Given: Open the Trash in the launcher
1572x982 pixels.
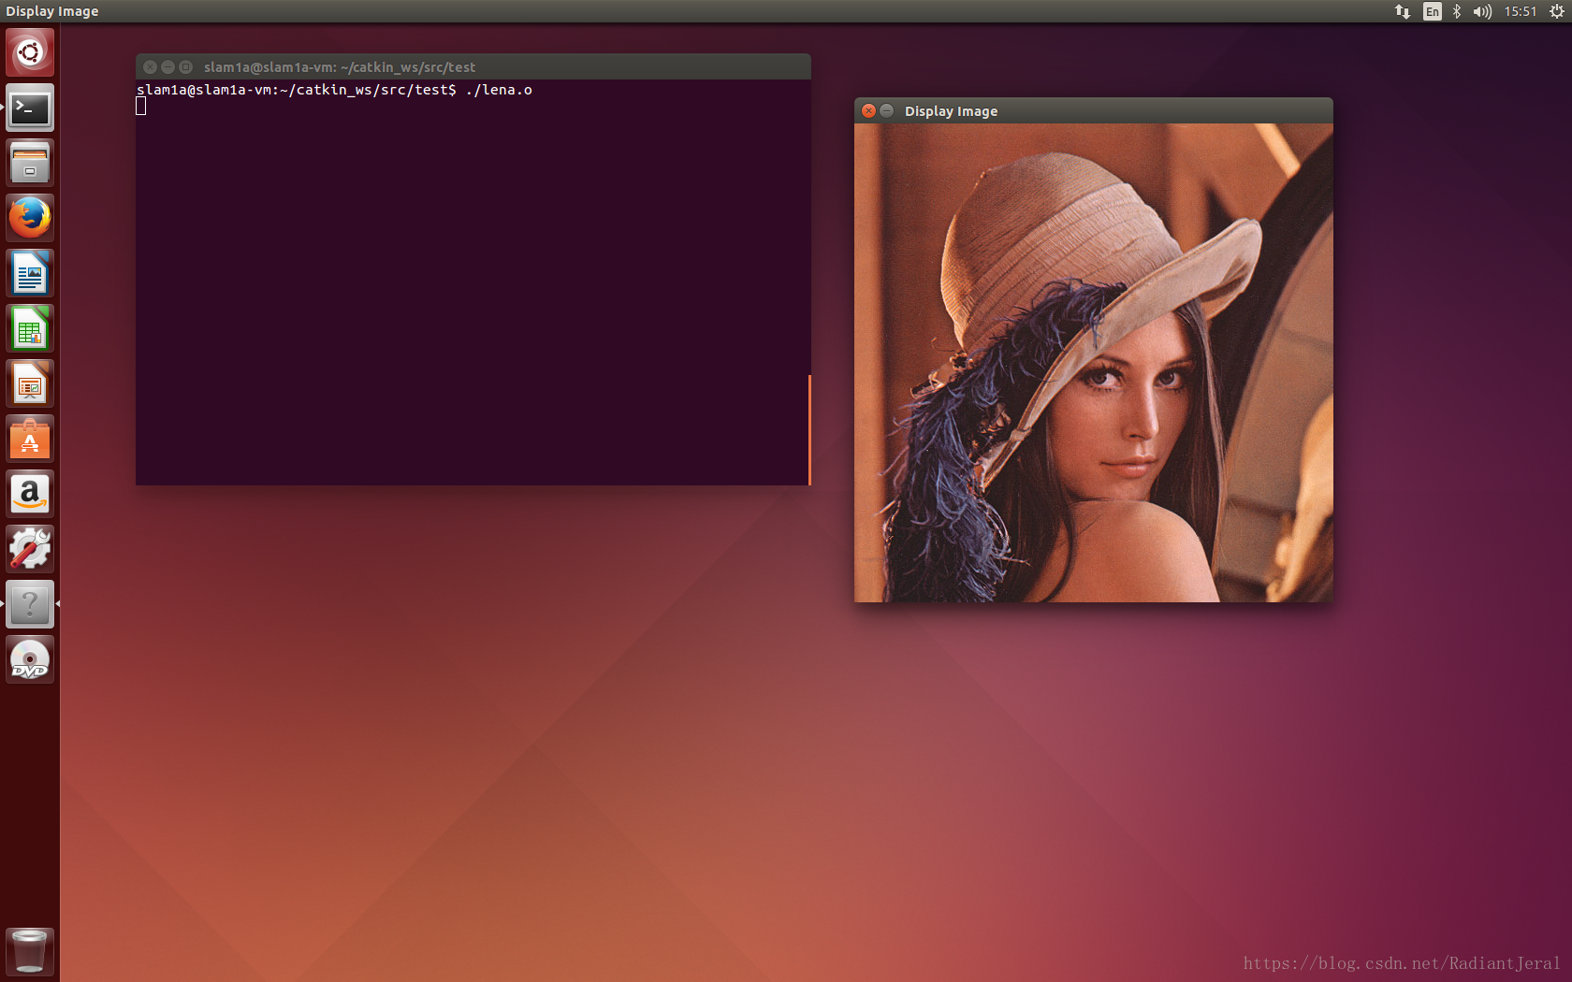Looking at the screenshot, I should click(30, 951).
